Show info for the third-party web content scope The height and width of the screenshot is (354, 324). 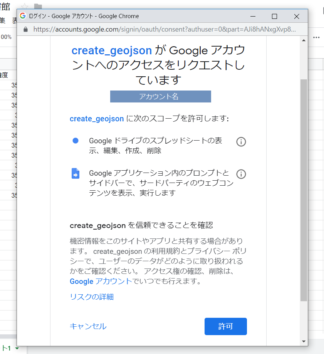tap(241, 174)
